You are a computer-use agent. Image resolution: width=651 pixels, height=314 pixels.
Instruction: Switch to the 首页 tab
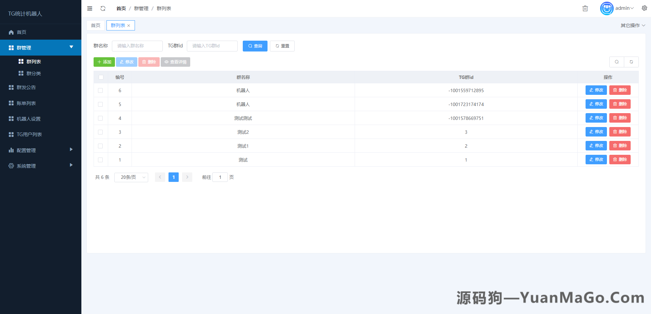coord(95,25)
